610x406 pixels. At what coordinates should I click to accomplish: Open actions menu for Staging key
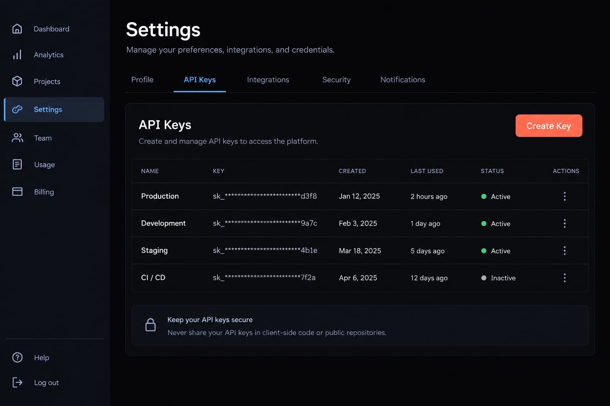point(564,251)
